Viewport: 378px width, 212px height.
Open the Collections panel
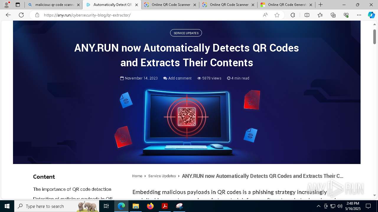(333, 15)
